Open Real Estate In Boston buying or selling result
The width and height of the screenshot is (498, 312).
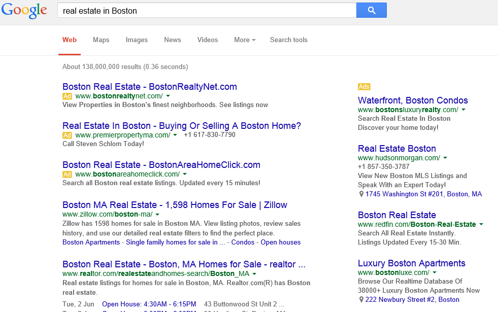point(182,126)
